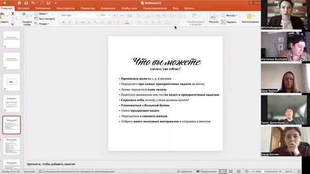The width and height of the screenshot is (310, 174).
Task: Toggle subscript formatting
Action: tap(95, 22)
